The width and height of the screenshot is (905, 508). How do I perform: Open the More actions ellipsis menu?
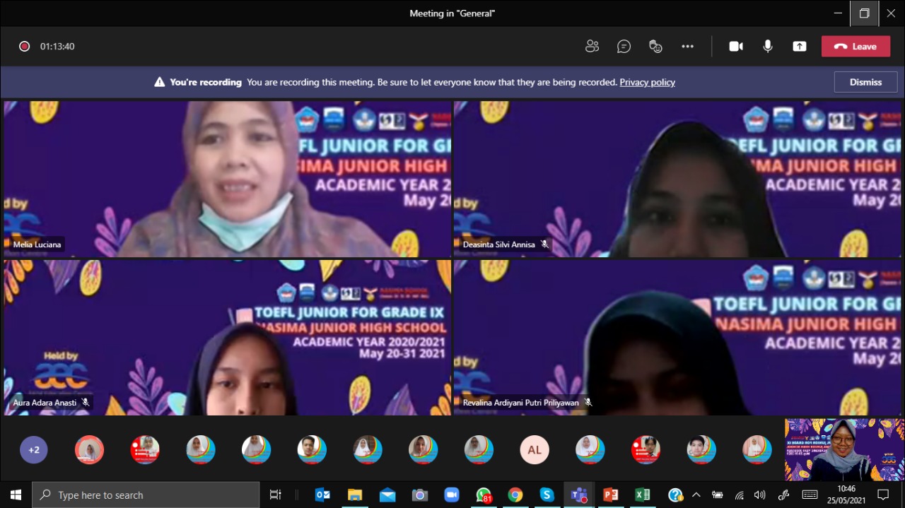click(687, 47)
